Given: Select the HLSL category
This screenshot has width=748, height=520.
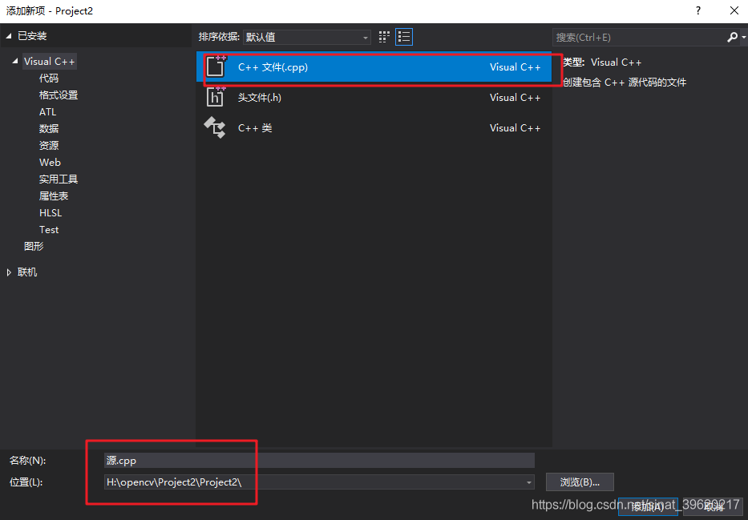Looking at the screenshot, I should click(x=50, y=212).
